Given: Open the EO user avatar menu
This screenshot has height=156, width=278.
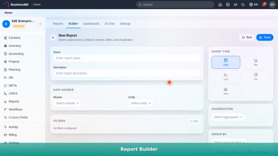Looking at the screenshot, I should click(x=272, y=5).
